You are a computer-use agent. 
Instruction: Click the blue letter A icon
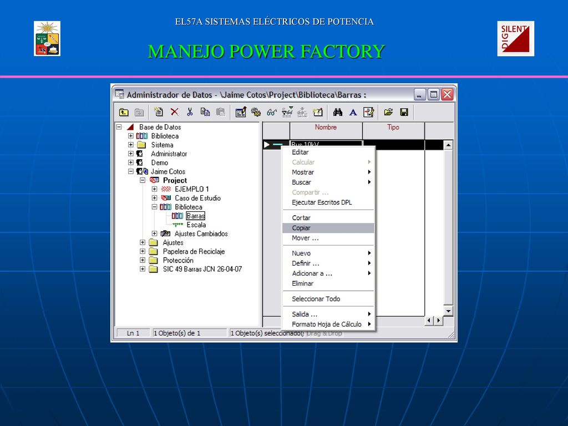pyautogui.click(x=353, y=113)
